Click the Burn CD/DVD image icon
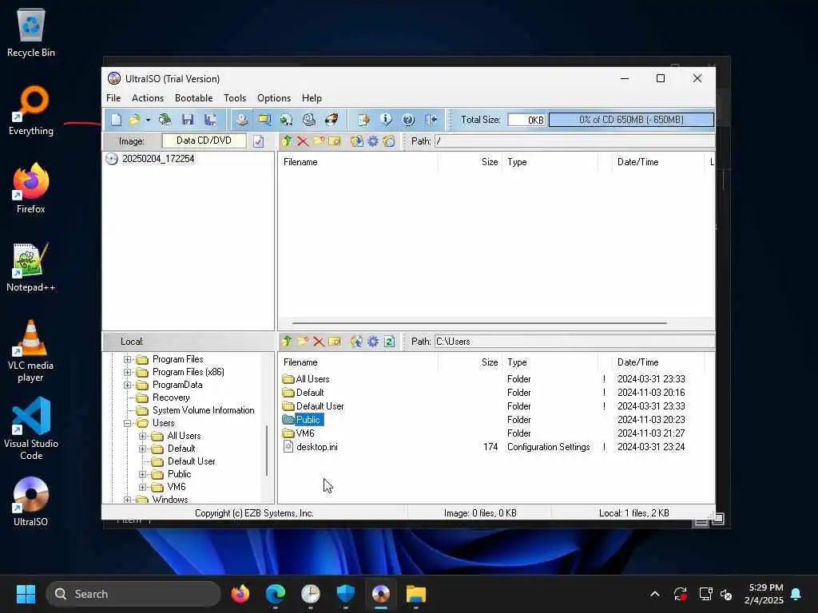This screenshot has width=818, height=613. 332,120
